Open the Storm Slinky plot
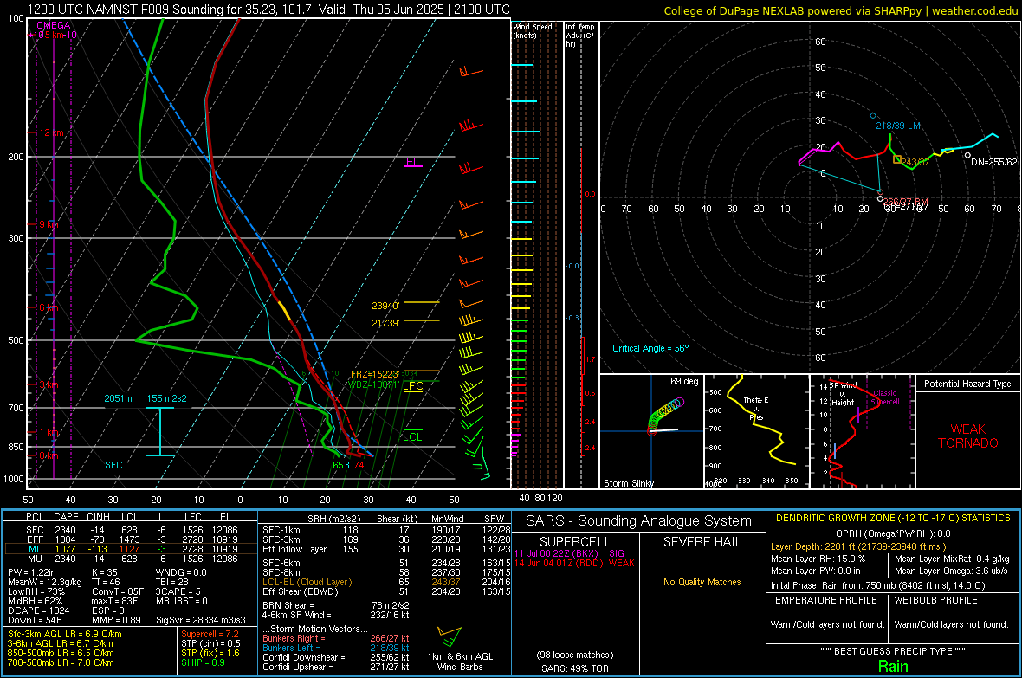The height and width of the screenshot is (678, 1022). point(651,431)
